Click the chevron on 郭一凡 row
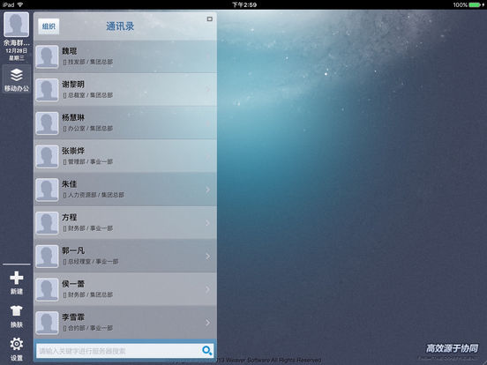The width and height of the screenshot is (487, 365). [x=208, y=257]
